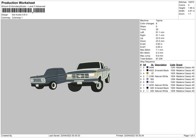The image size is (196, 138).
Task: Click the black swatch beside stitch count 4552
Action: point(148,70)
